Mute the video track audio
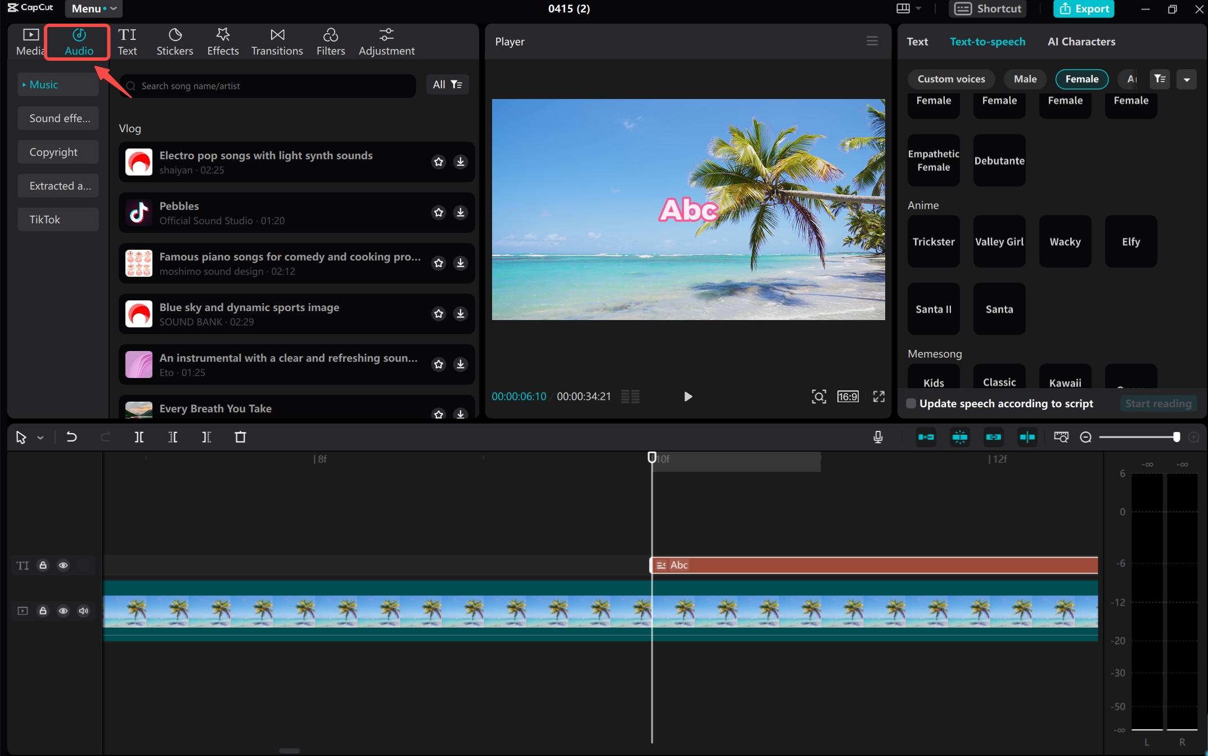The width and height of the screenshot is (1208, 756). (83, 611)
